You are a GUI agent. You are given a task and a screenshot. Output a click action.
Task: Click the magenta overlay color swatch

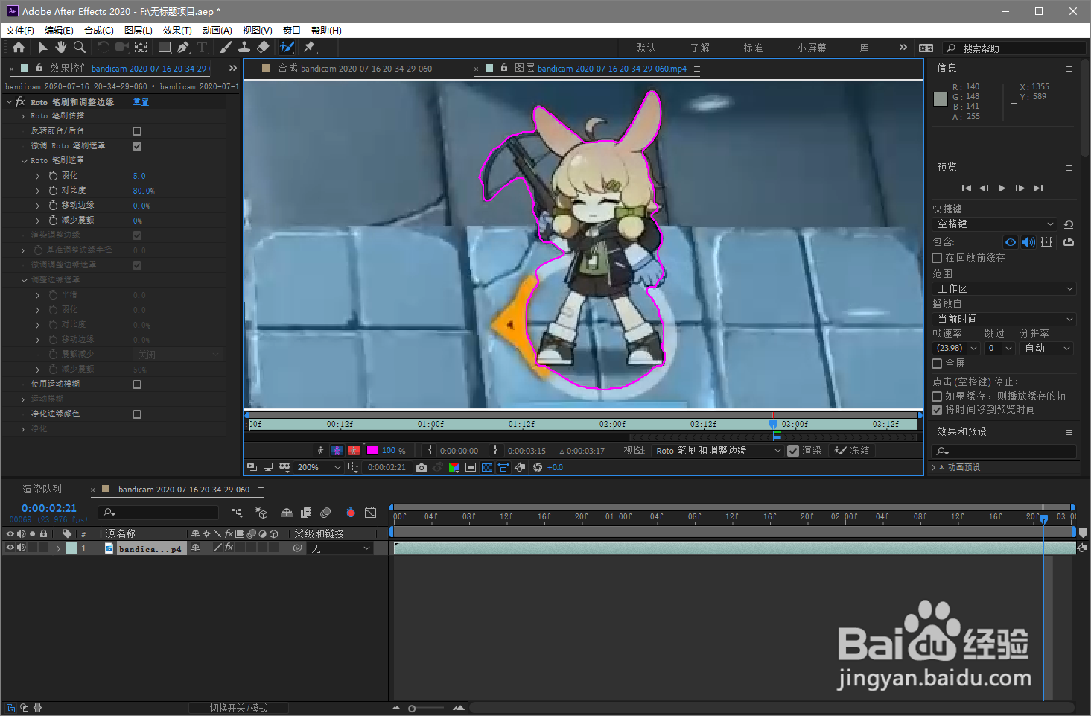pos(372,450)
